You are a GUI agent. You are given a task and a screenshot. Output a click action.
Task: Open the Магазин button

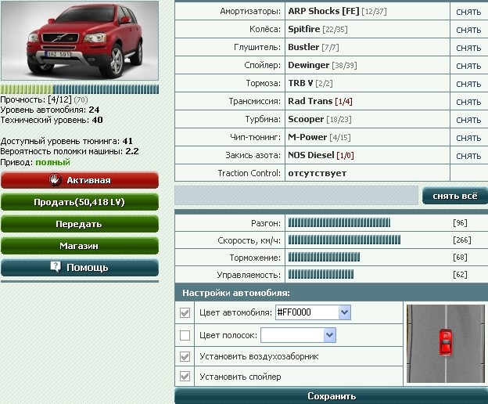tap(80, 246)
